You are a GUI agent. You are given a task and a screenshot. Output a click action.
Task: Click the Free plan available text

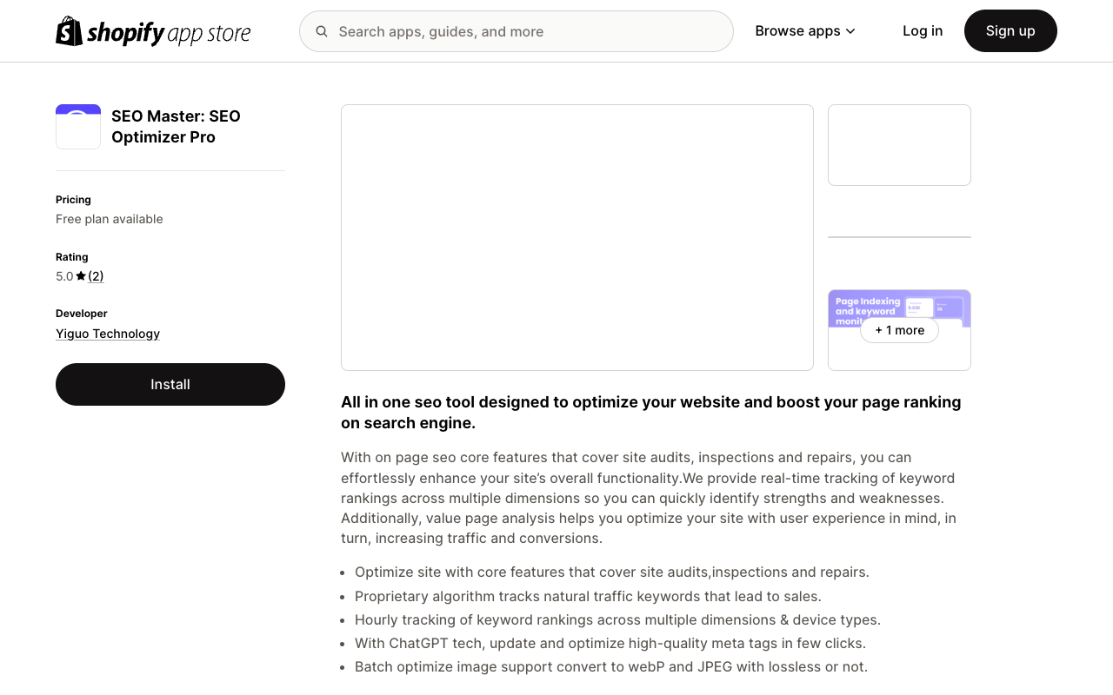110,219
